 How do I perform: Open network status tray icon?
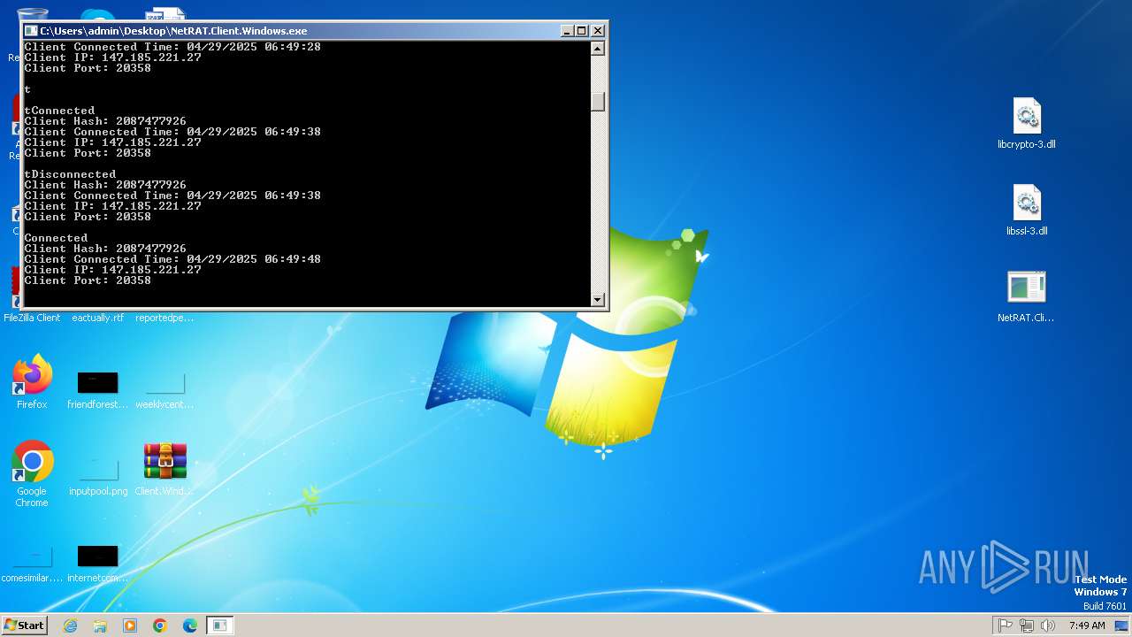click(1027, 625)
